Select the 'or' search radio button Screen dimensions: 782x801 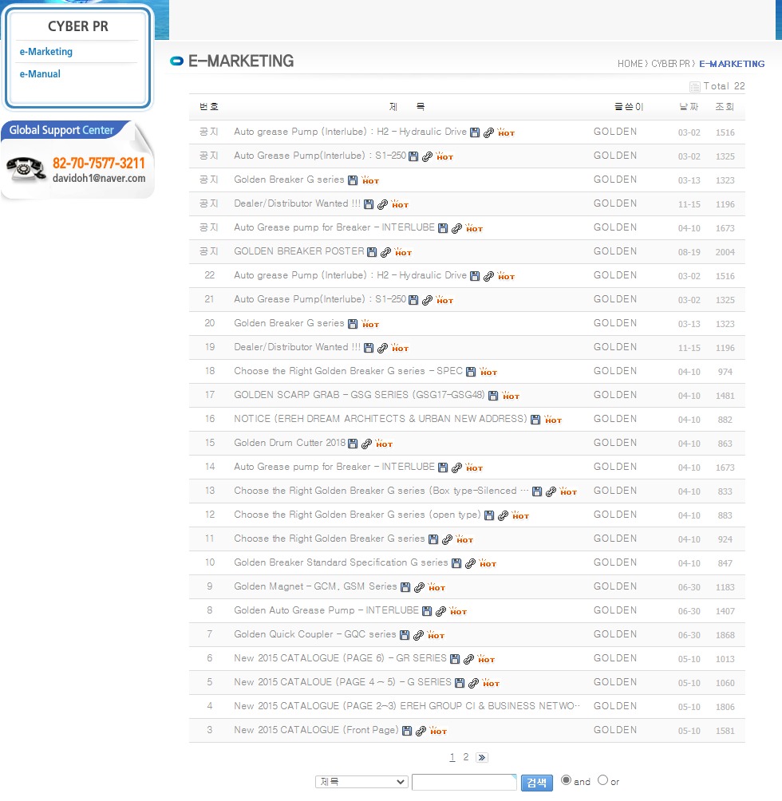602,780
